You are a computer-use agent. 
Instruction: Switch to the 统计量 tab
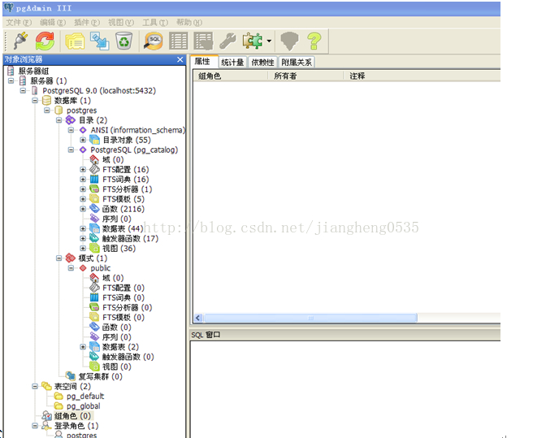pyautogui.click(x=232, y=63)
